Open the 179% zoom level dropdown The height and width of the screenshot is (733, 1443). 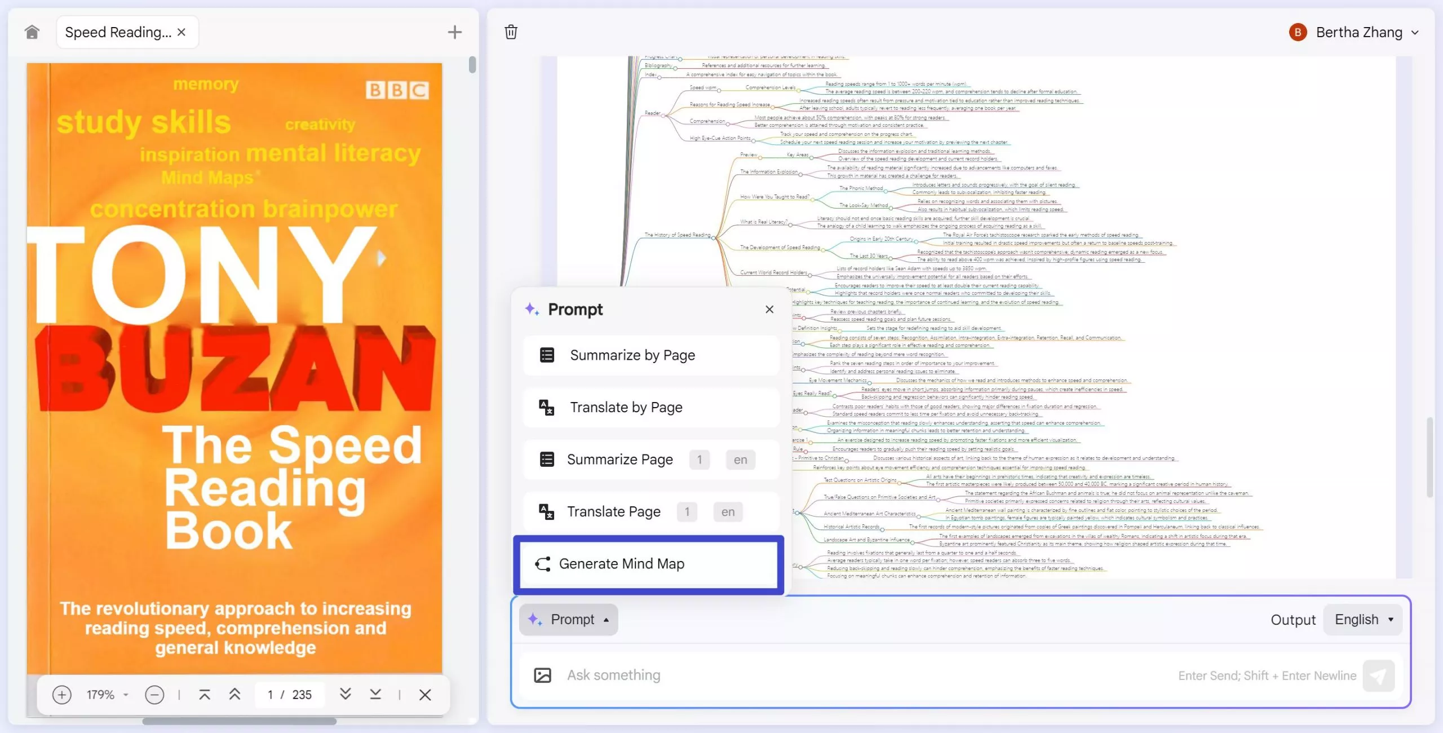point(107,695)
